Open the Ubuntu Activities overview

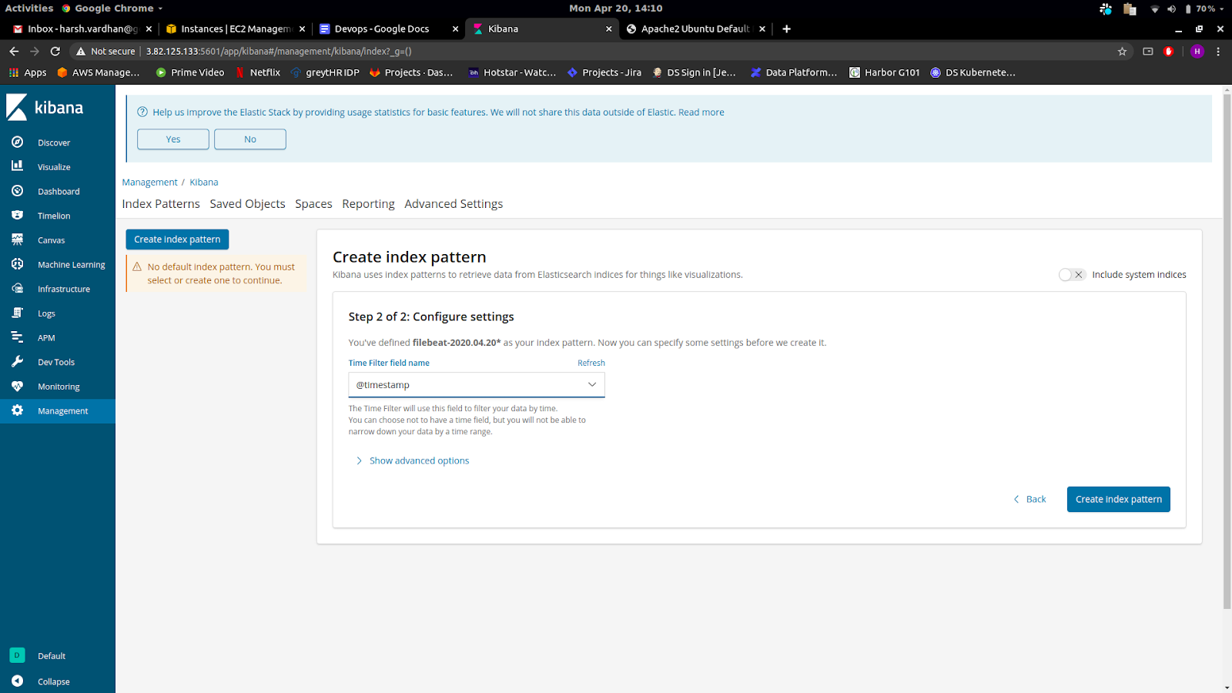tap(29, 8)
